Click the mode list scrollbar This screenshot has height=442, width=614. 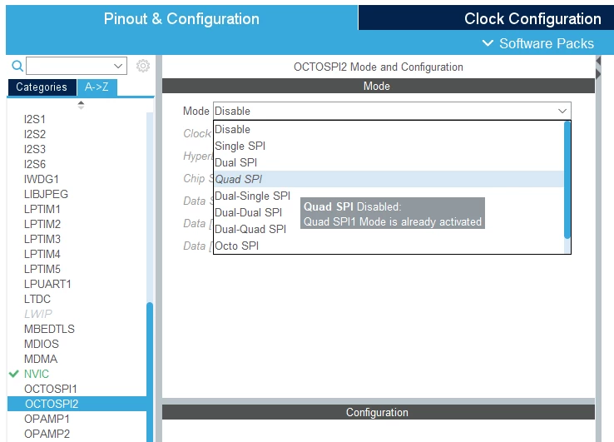point(567,180)
